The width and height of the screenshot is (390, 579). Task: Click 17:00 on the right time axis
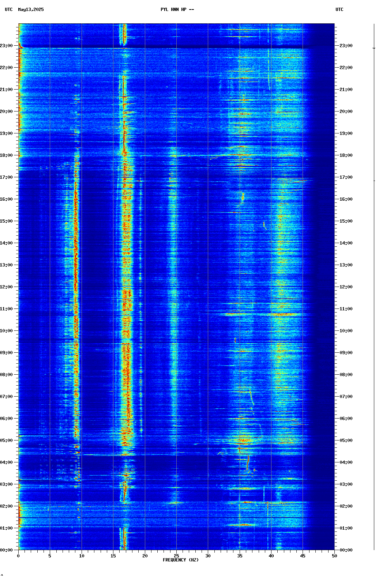pyautogui.click(x=346, y=177)
